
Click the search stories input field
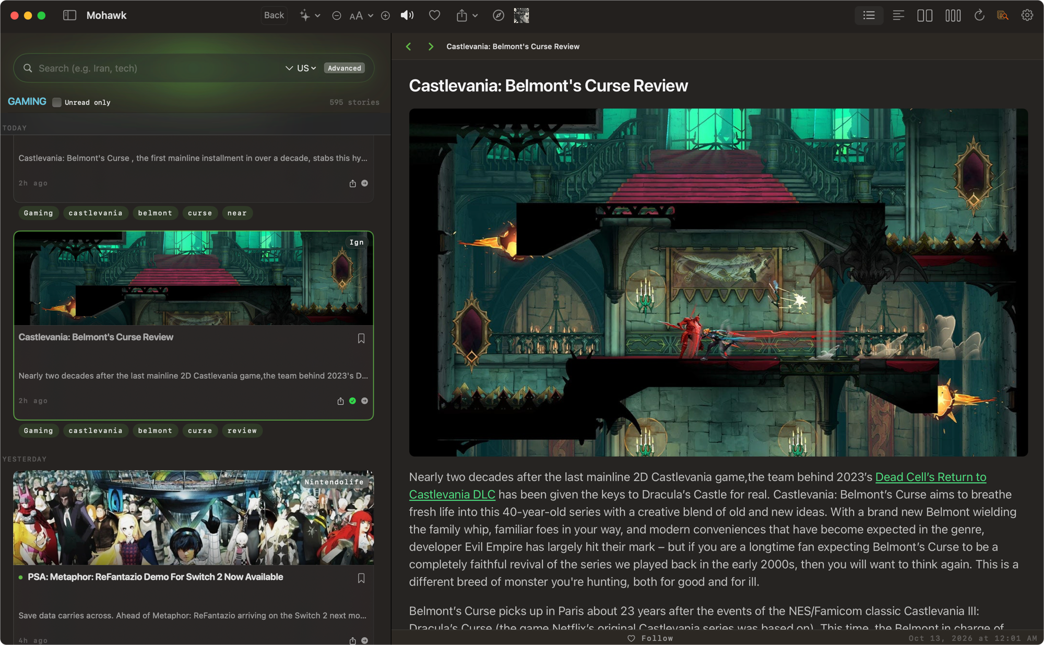pos(157,68)
